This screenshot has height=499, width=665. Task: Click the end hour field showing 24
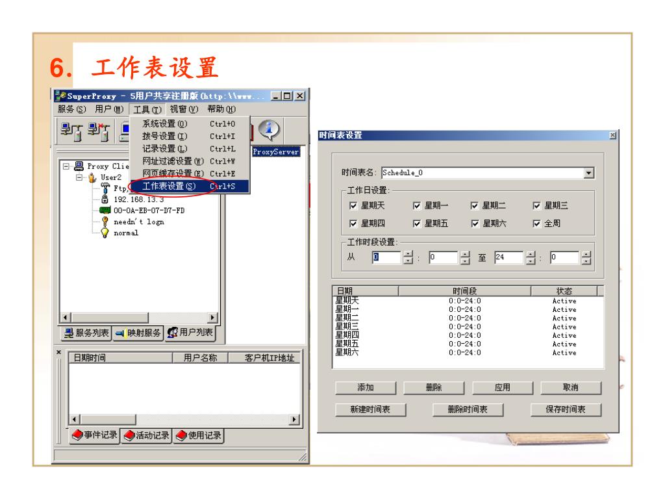pyautogui.click(x=509, y=257)
